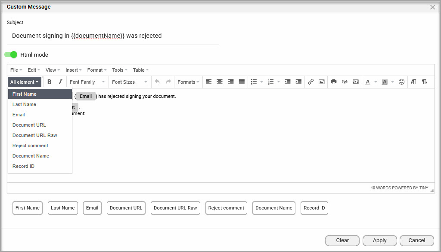The image size is (441, 252).
Task: Justify the text
Action: [242, 82]
